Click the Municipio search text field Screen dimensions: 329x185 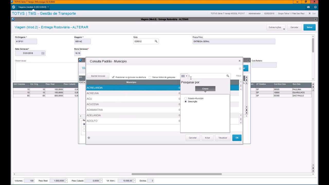(207, 76)
